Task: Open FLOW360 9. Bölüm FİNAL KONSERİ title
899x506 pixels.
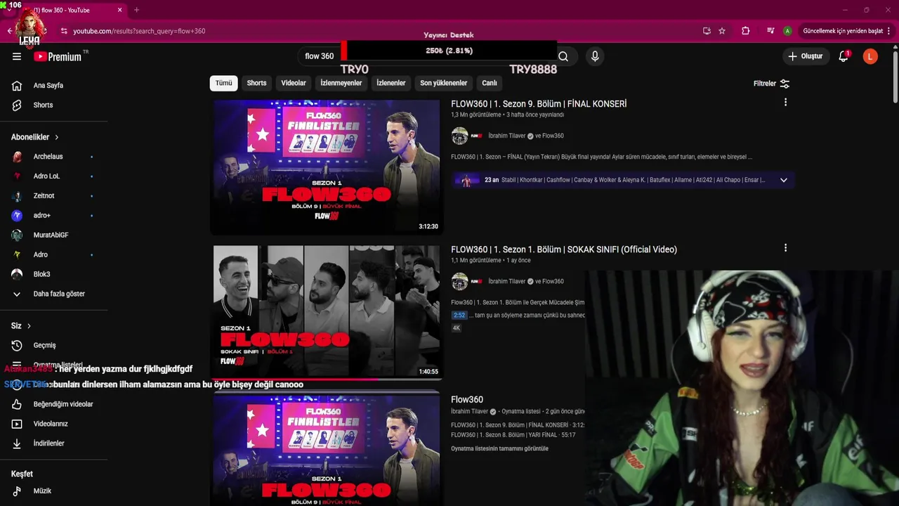Action: pyautogui.click(x=539, y=104)
